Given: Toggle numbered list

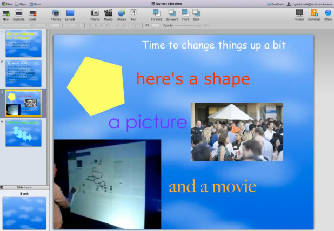Looking at the screenshot, I should click(x=137, y=25).
